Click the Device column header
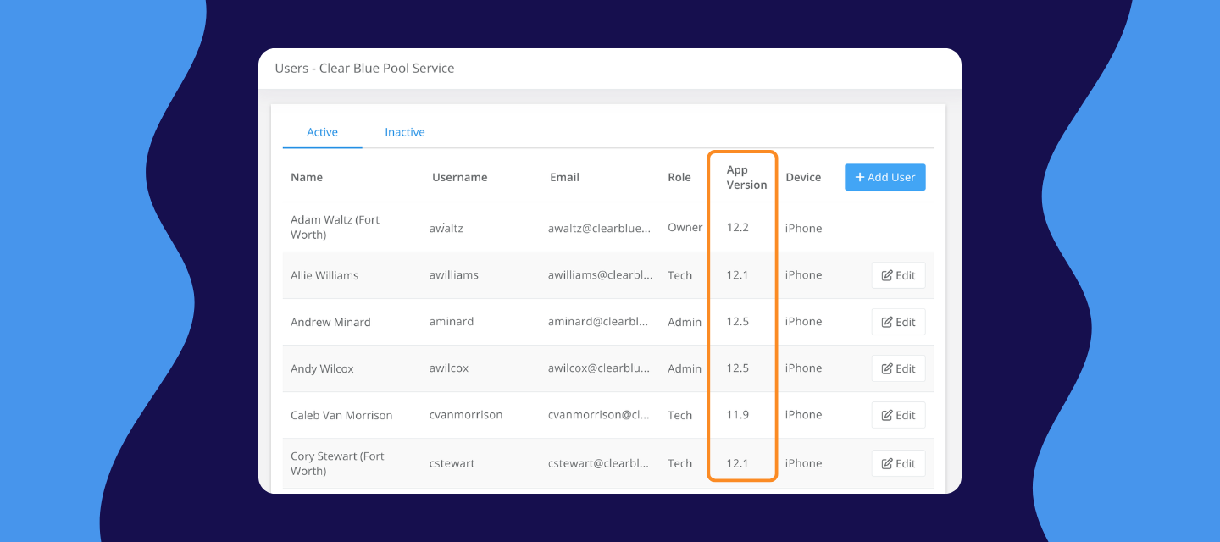This screenshot has height=542, width=1220. [803, 177]
